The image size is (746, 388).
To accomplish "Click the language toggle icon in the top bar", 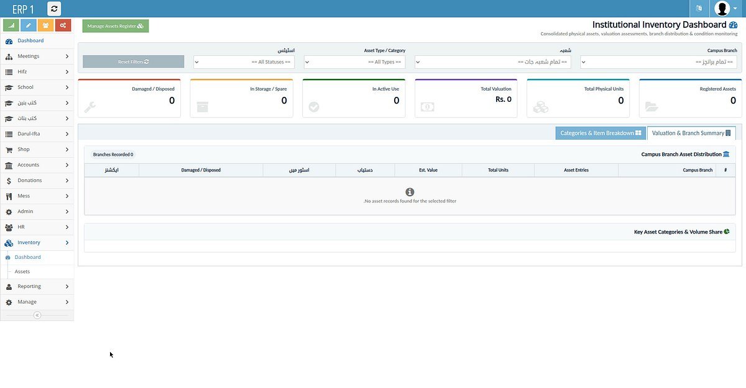I will coord(699,9).
